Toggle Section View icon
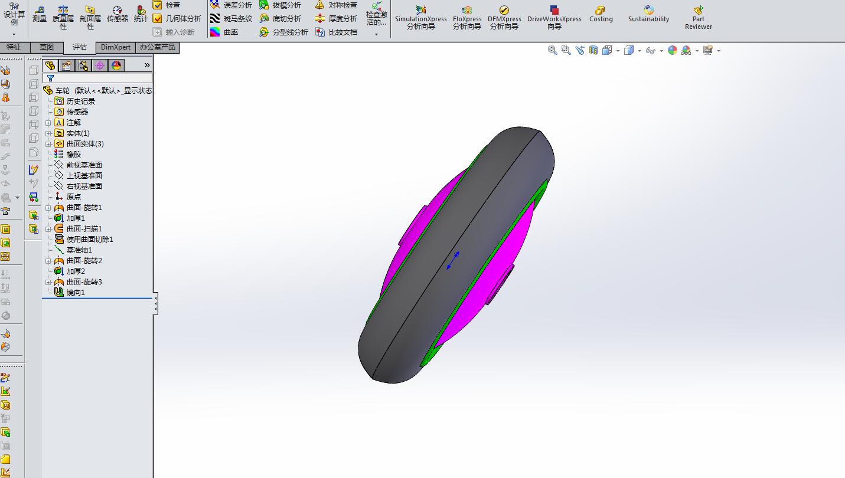The width and height of the screenshot is (845, 478). pyautogui.click(x=593, y=51)
